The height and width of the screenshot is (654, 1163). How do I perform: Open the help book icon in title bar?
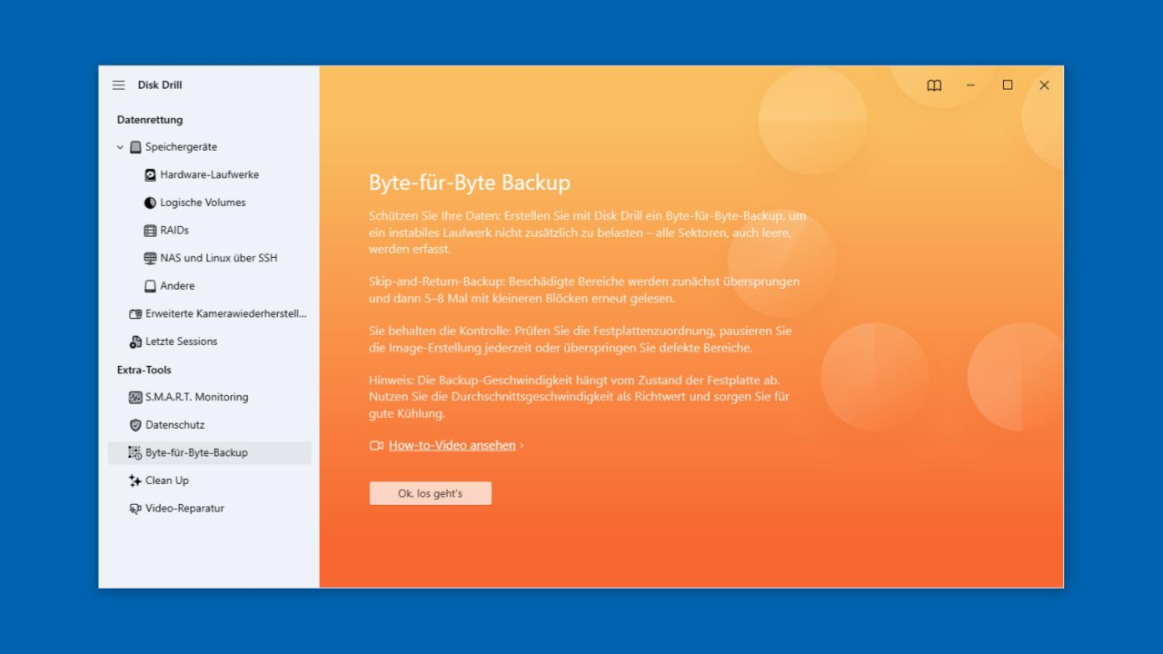click(934, 85)
